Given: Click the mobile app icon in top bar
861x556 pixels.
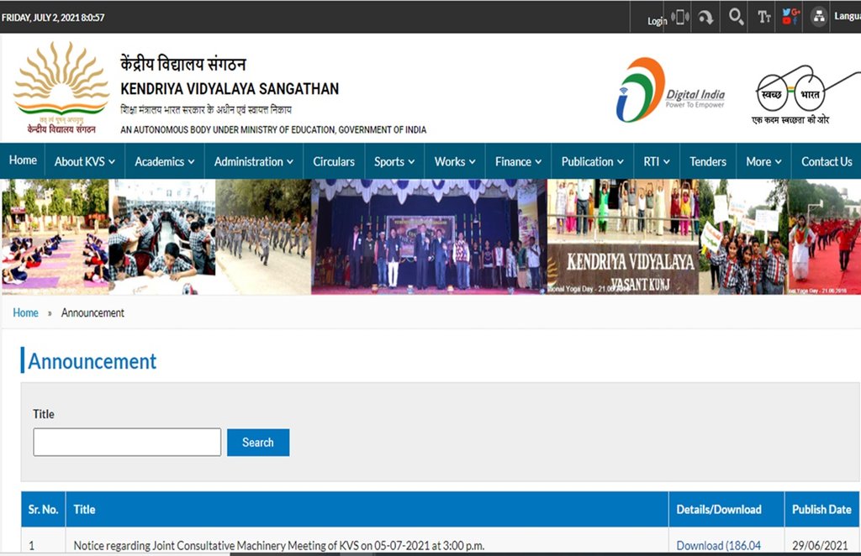Looking at the screenshot, I should [x=680, y=17].
